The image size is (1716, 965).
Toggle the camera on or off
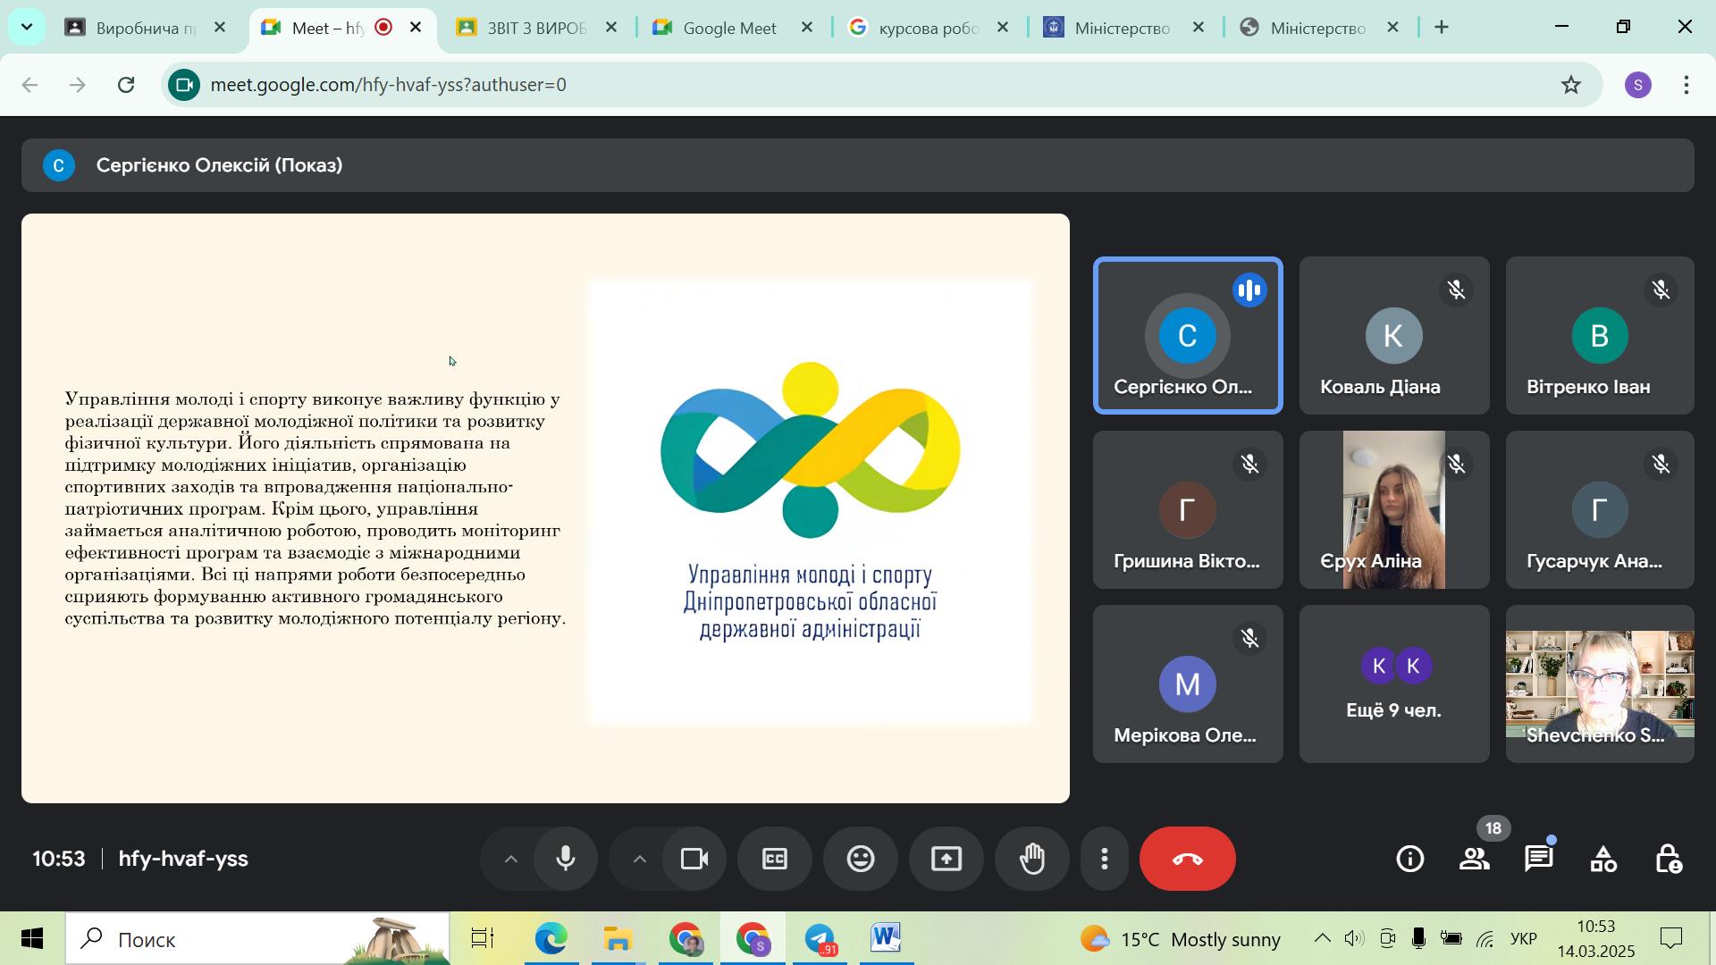coord(694,859)
